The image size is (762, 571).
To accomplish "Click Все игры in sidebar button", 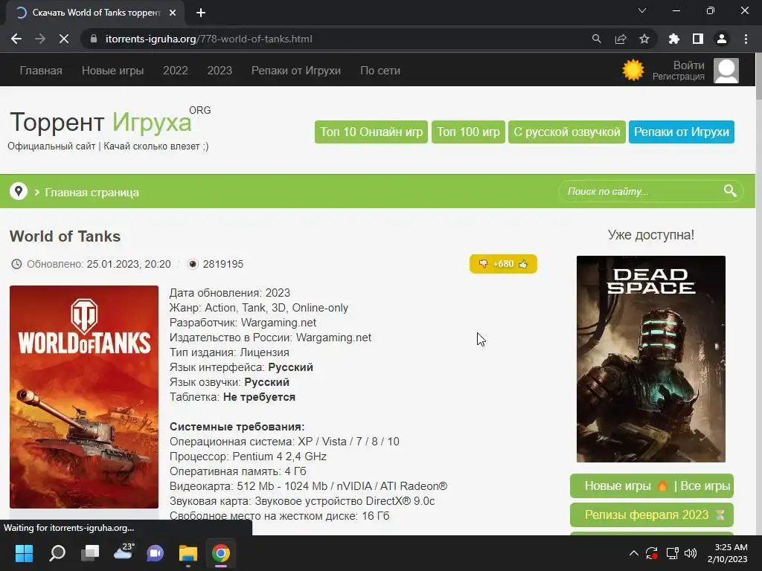I will 705,486.
